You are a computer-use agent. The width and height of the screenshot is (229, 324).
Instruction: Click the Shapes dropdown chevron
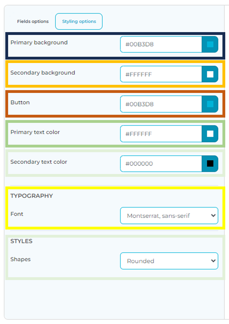[x=213, y=261]
